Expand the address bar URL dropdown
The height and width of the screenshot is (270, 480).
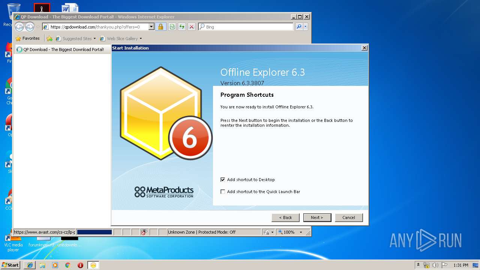pyautogui.click(x=151, y=27)
